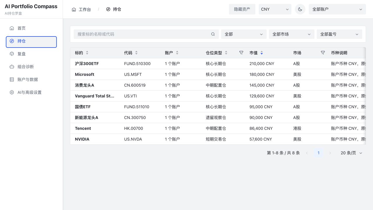Click the Tencent row name
373x210 pixels.
[83, 128]
